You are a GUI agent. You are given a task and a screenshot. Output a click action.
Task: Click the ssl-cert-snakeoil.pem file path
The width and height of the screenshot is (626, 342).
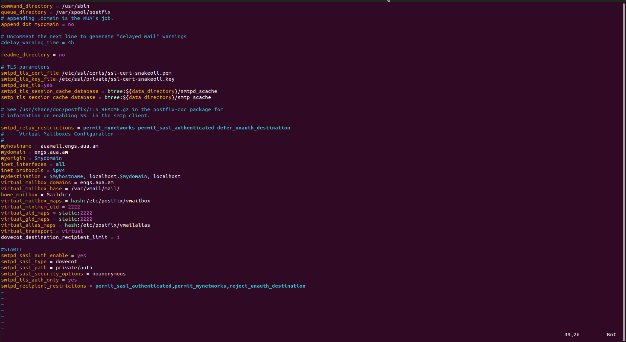[x=117, y=73]
